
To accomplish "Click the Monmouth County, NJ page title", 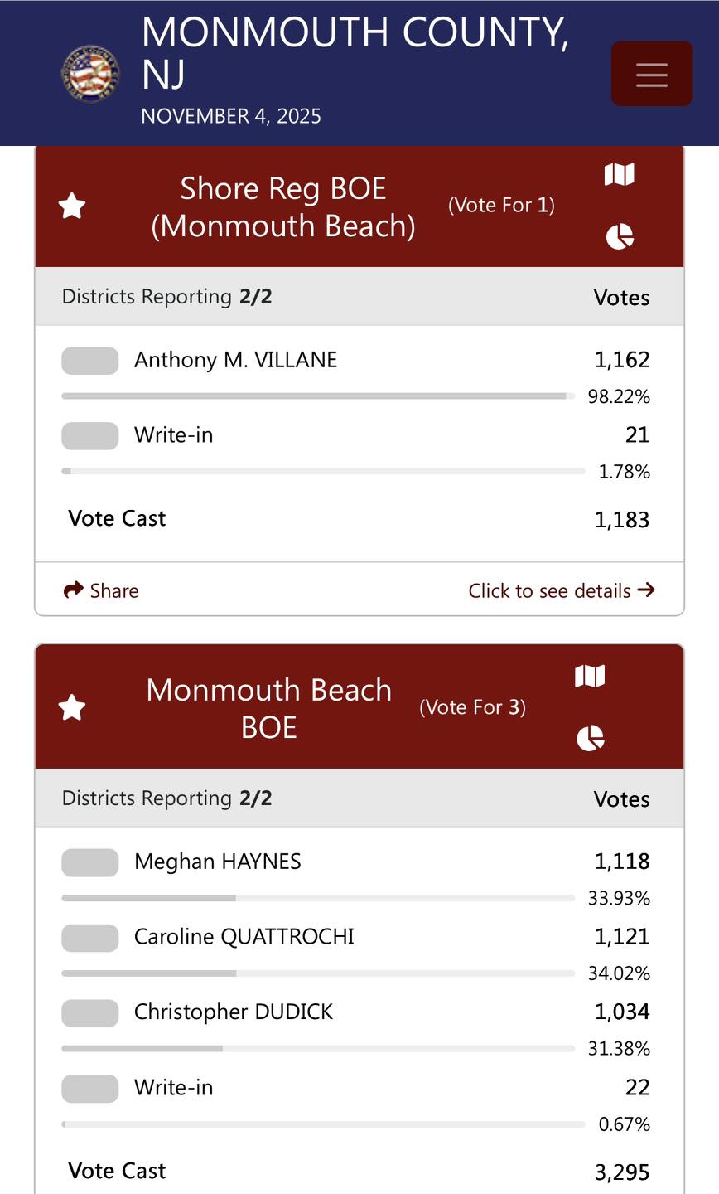I will coord(355,53).
